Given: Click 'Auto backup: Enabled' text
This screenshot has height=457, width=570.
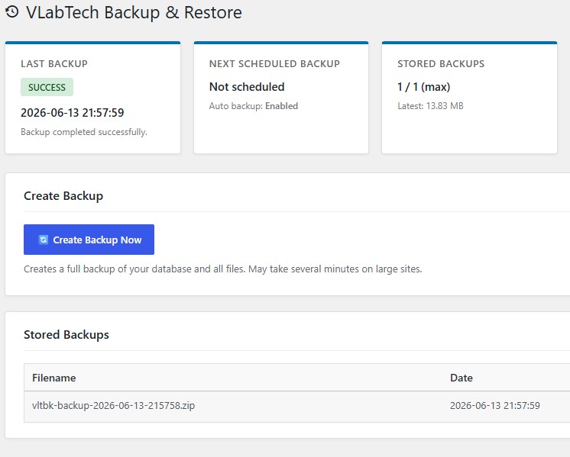Looking at the screenshot, I should [x=254, y=106].
